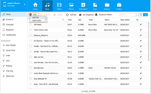Image resolution: width=151 pixels, height=94 pixels.
Task: Open the Videos section icon
Action: [59, 5]
